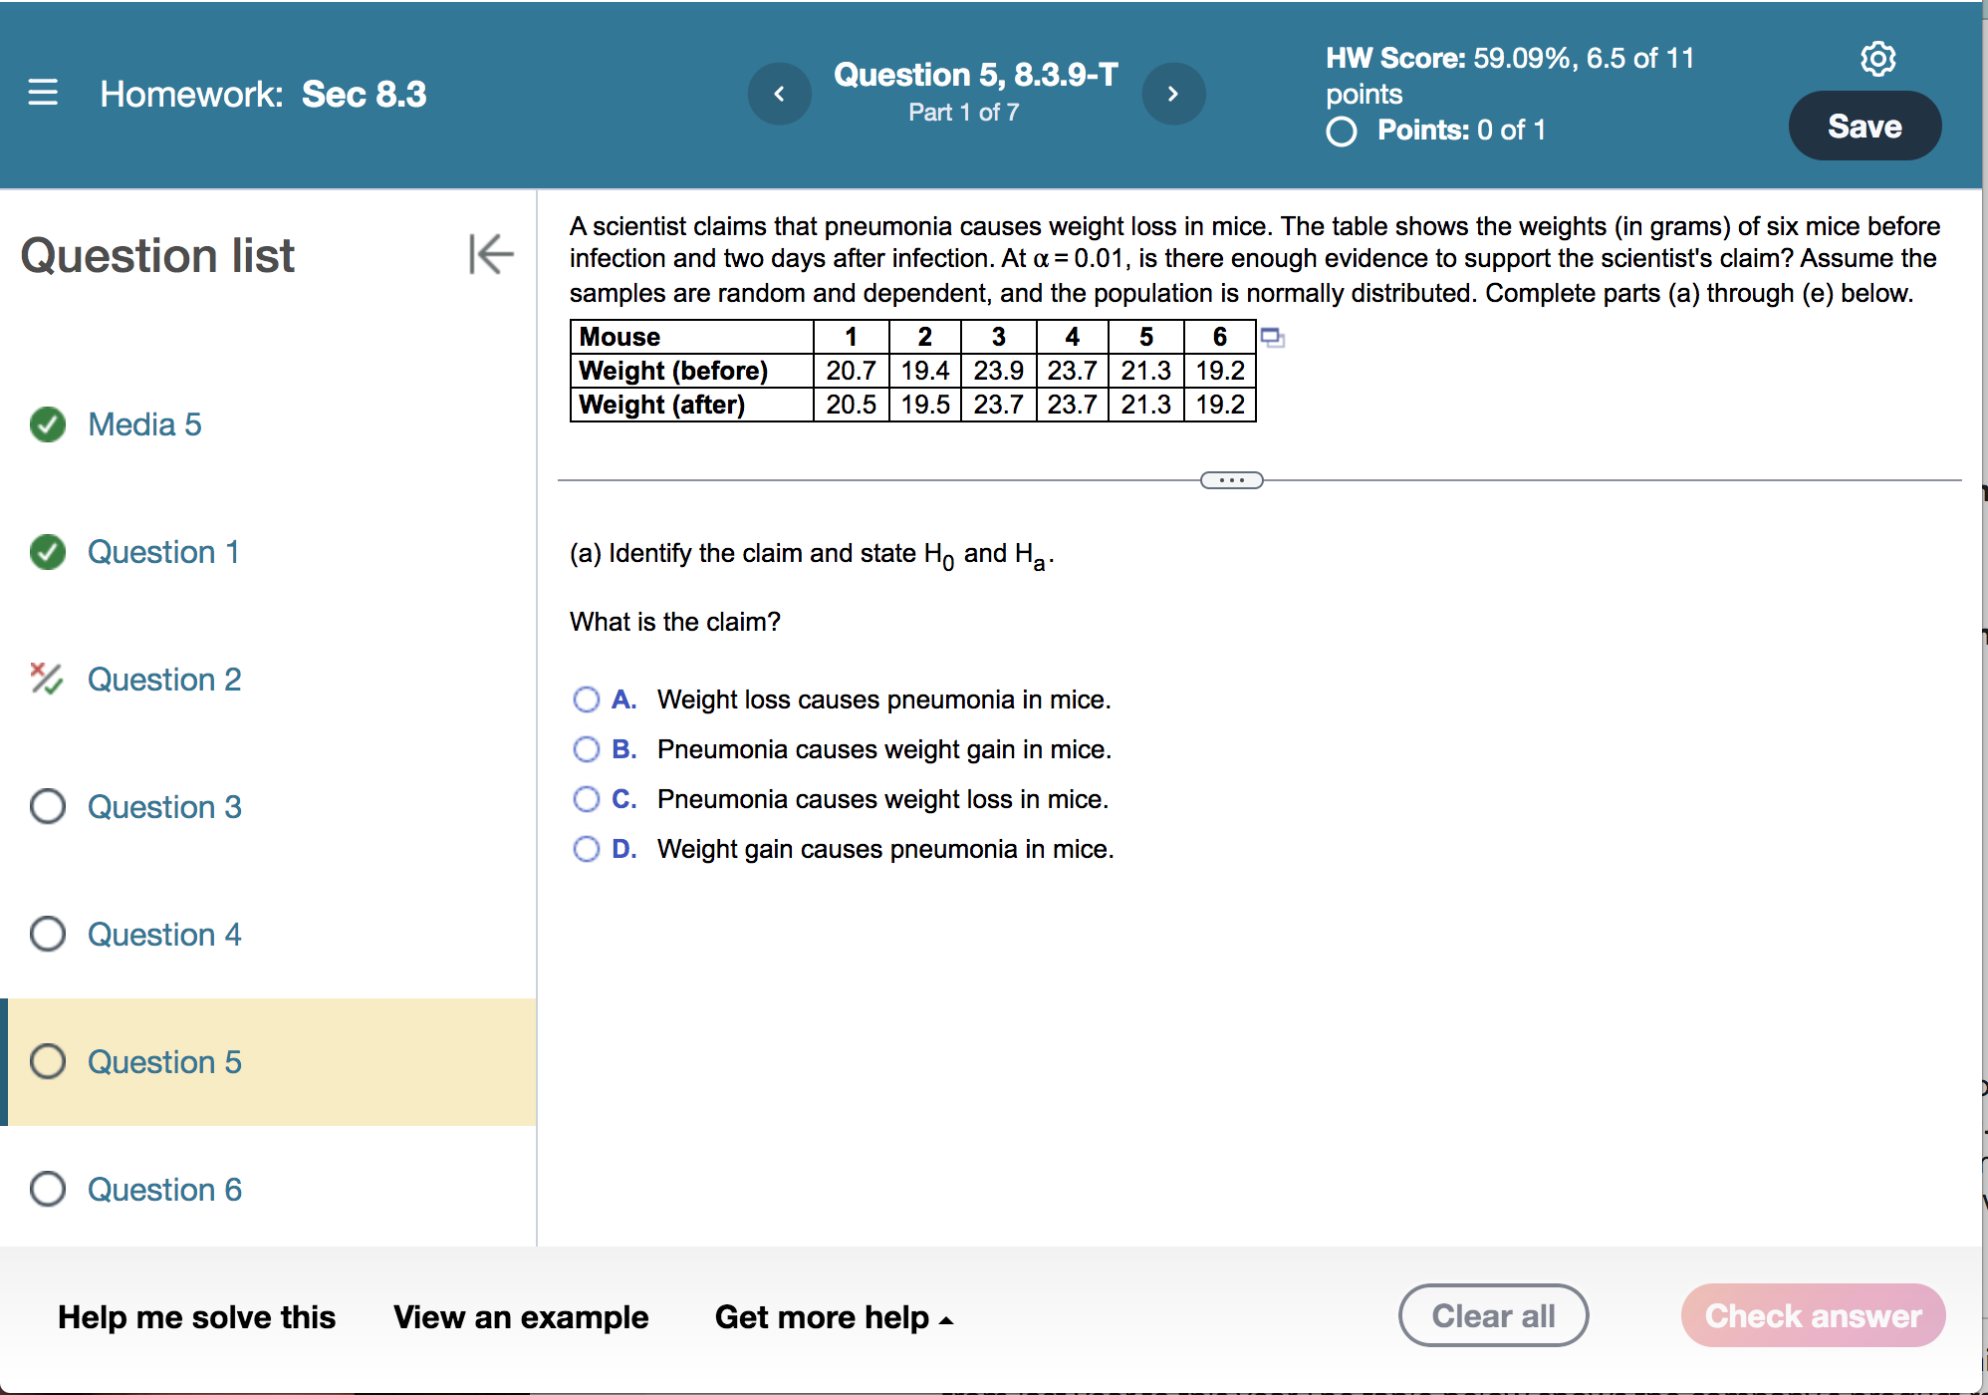The height and width of the screenshot is (1395, 1988).
Task: Open Question 6 from the question list
Action: (x=164, y=1189)
